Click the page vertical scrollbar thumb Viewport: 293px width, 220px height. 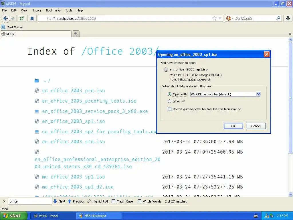click(x=290, y=98)
